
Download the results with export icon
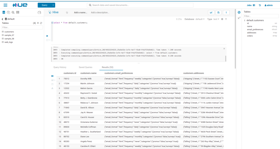tap(52, 88)
